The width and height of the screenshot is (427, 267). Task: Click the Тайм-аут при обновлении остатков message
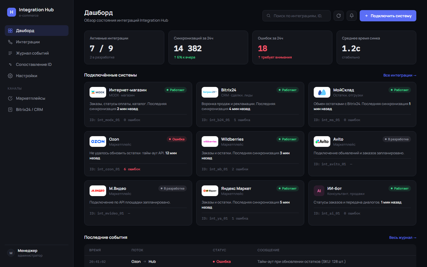301,262
